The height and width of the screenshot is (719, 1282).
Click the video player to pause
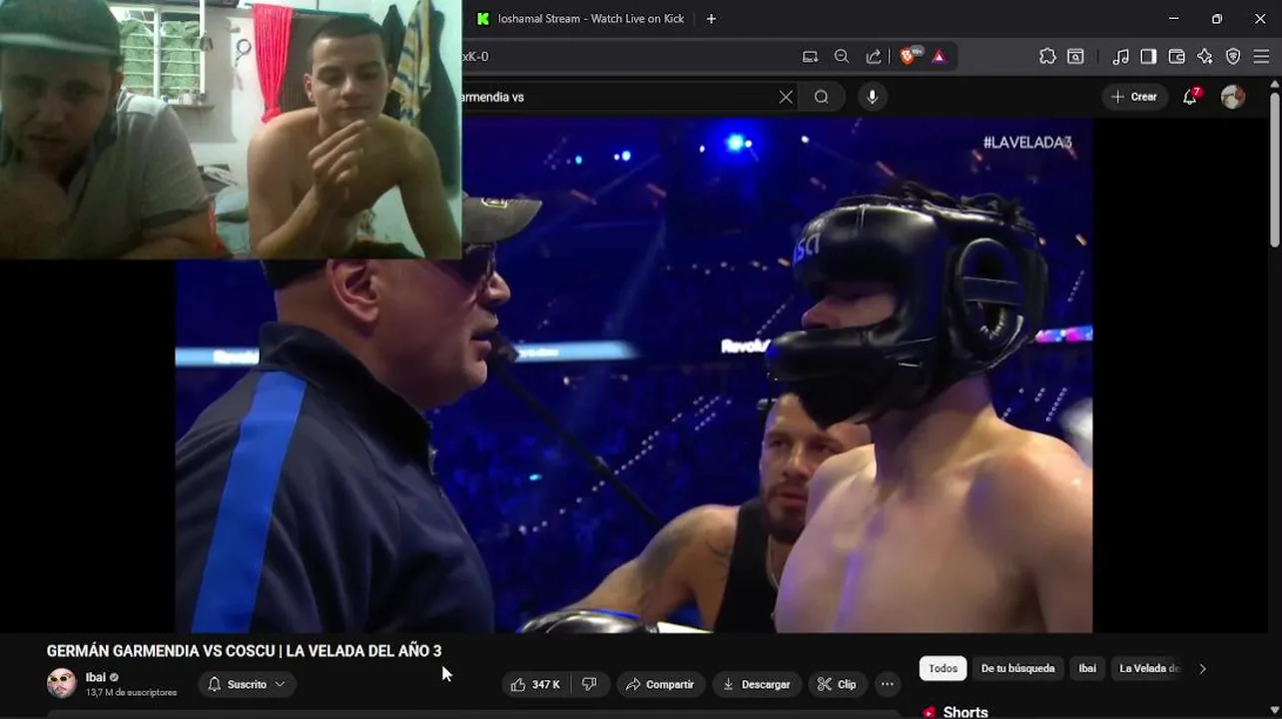tap(633, 374)
